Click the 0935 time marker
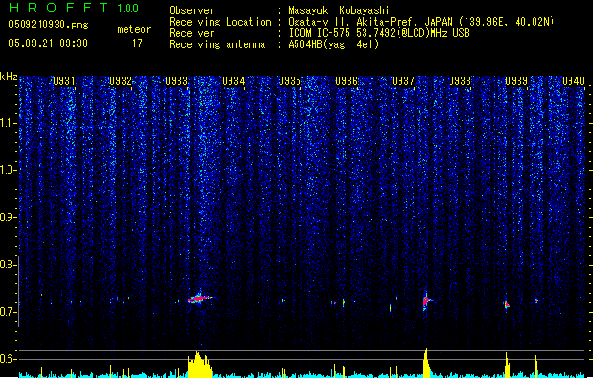This screenshot has height=378, width=594. 290,81
